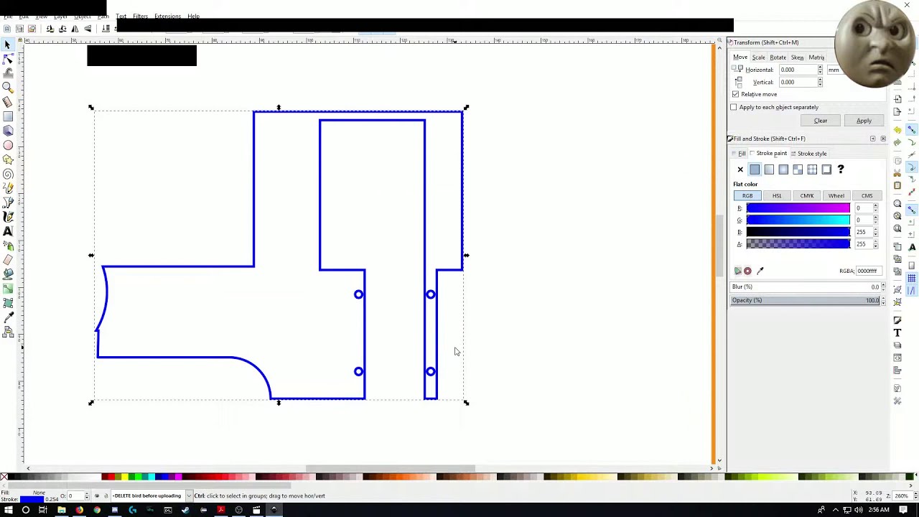Select the Rectangle tool
919x517 pixels.
8,116
